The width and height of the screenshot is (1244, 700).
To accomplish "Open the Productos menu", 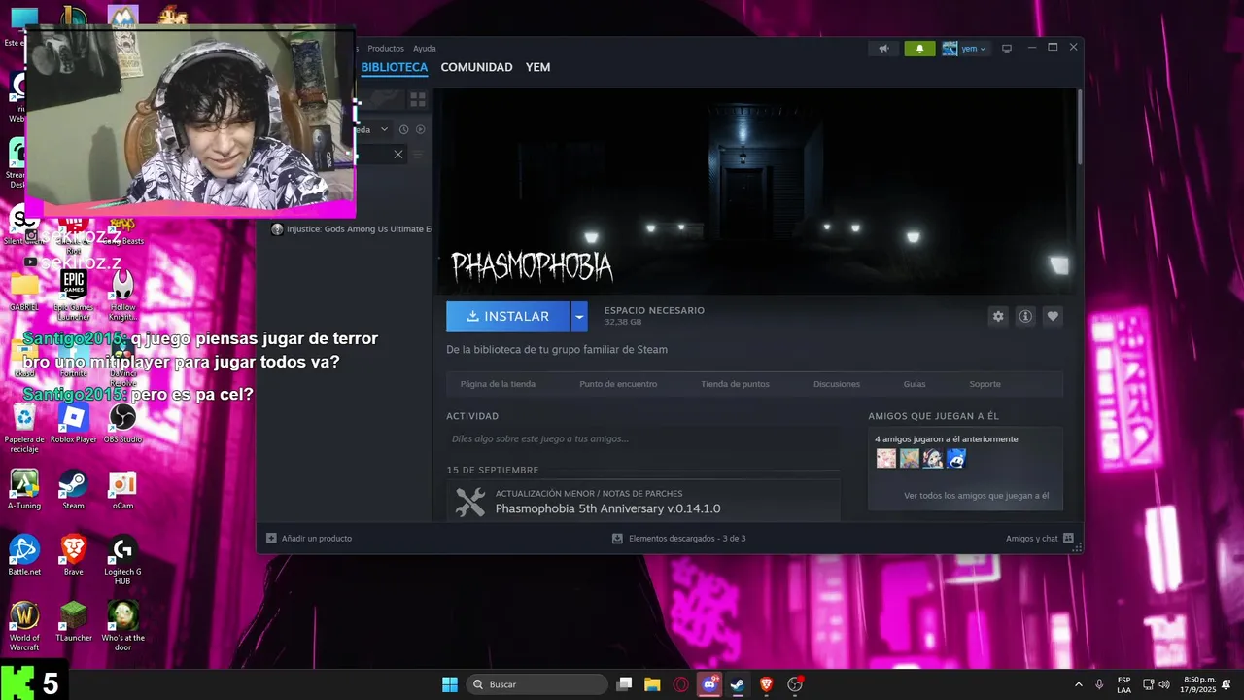I will pyautogui.click(x=386, y=48).
